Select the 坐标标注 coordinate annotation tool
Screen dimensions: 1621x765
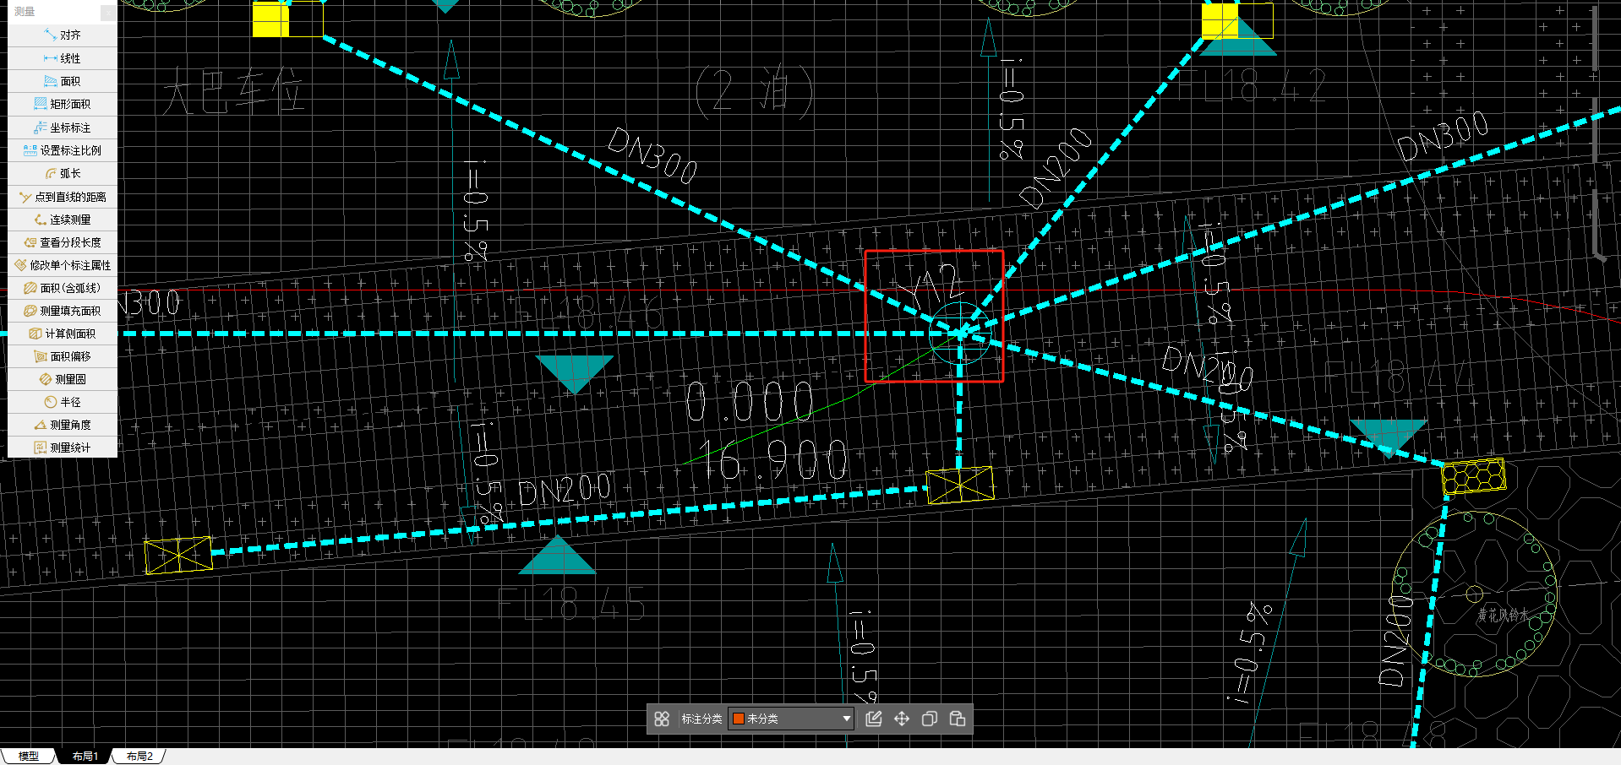63,127
